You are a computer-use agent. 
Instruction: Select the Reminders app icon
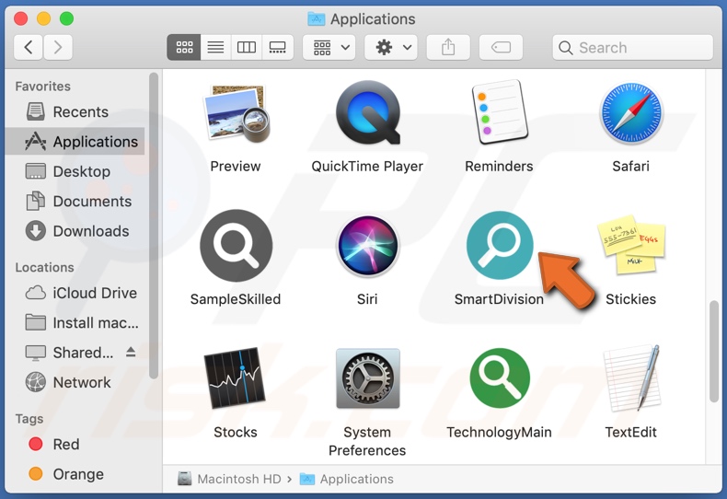[500, 111]
